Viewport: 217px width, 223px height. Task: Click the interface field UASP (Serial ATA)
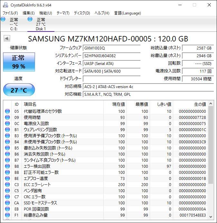point(112,63)
